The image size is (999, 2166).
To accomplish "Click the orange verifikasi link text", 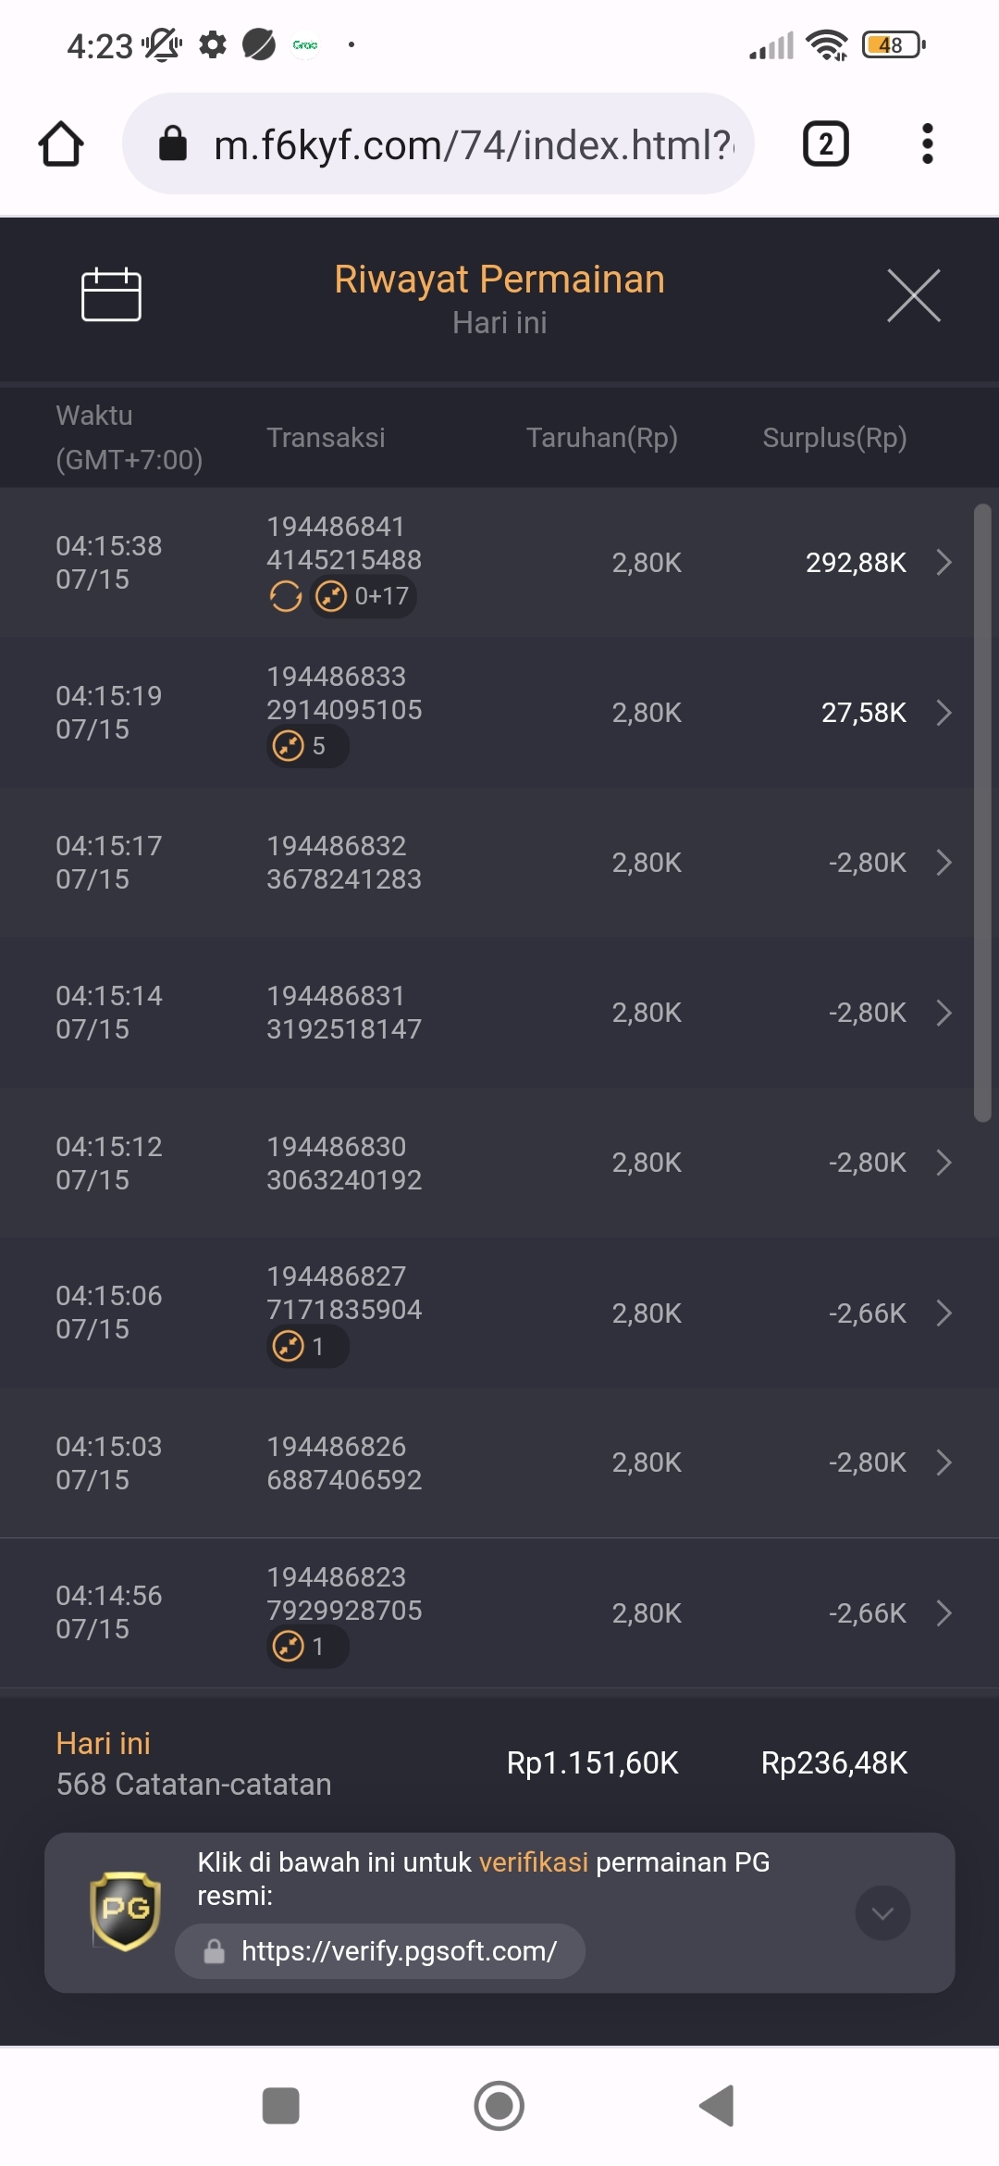I will point(534,1861).
